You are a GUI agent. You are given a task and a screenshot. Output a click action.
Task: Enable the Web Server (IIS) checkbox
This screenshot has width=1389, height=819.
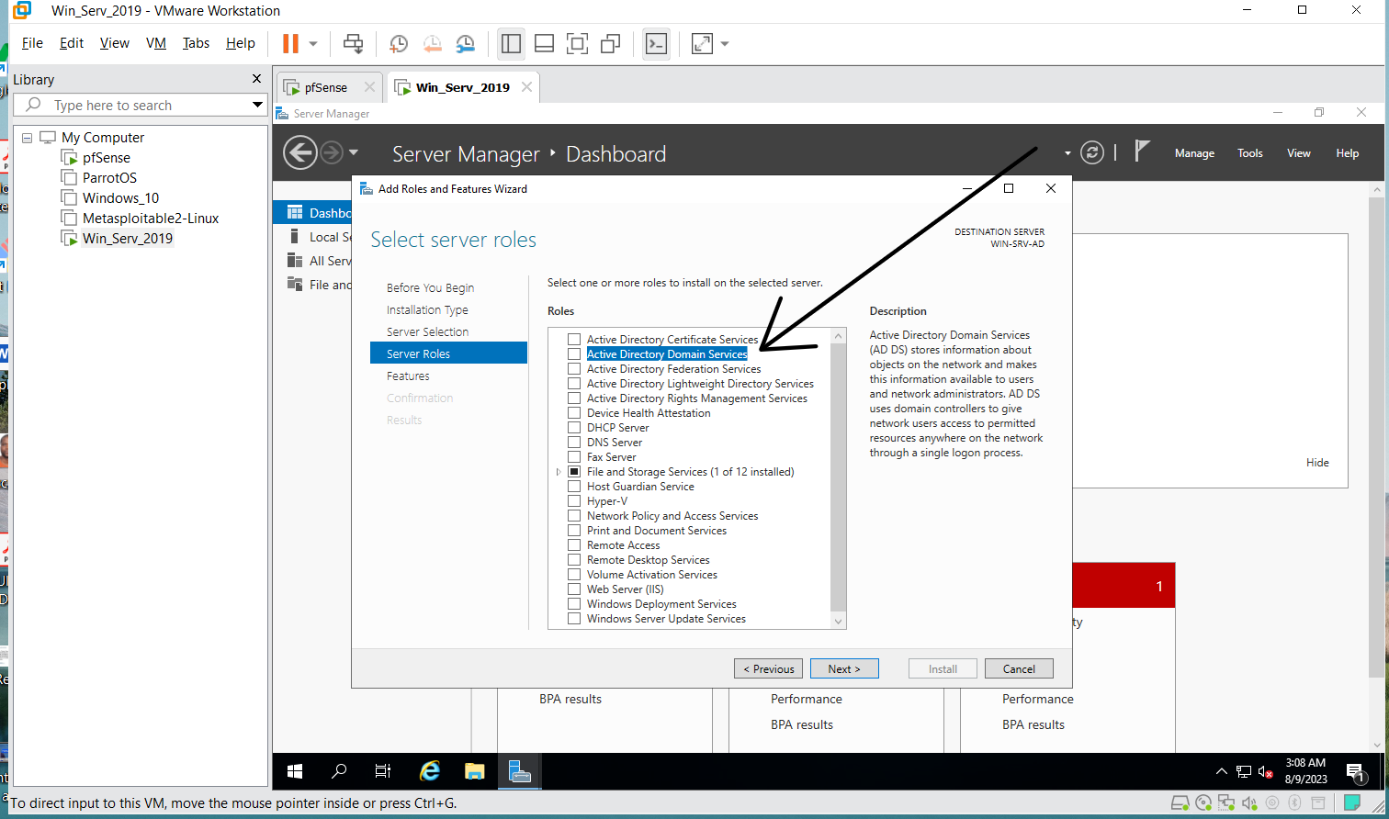(x=574, y=589)
